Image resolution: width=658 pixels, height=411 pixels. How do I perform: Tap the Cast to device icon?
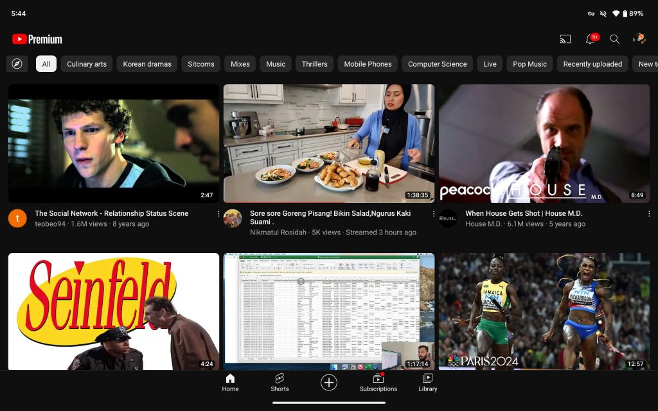(x=565, y=39)
